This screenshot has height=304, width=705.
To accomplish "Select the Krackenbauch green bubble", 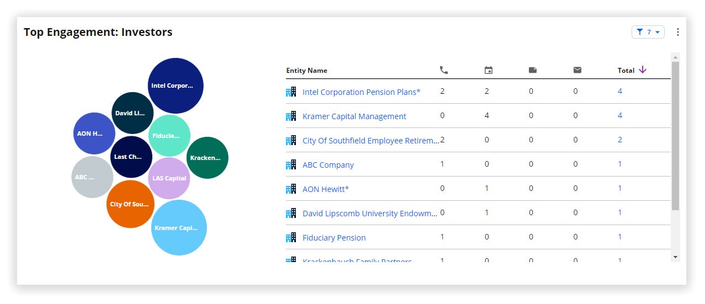I will 208,158.
